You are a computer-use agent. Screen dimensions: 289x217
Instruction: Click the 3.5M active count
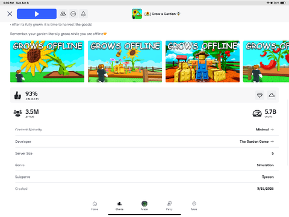[32, 112]
